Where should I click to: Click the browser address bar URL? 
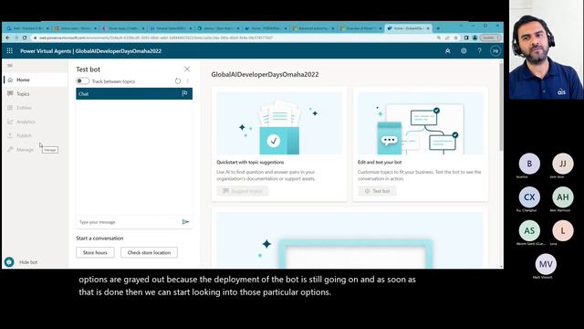(156, 37)
